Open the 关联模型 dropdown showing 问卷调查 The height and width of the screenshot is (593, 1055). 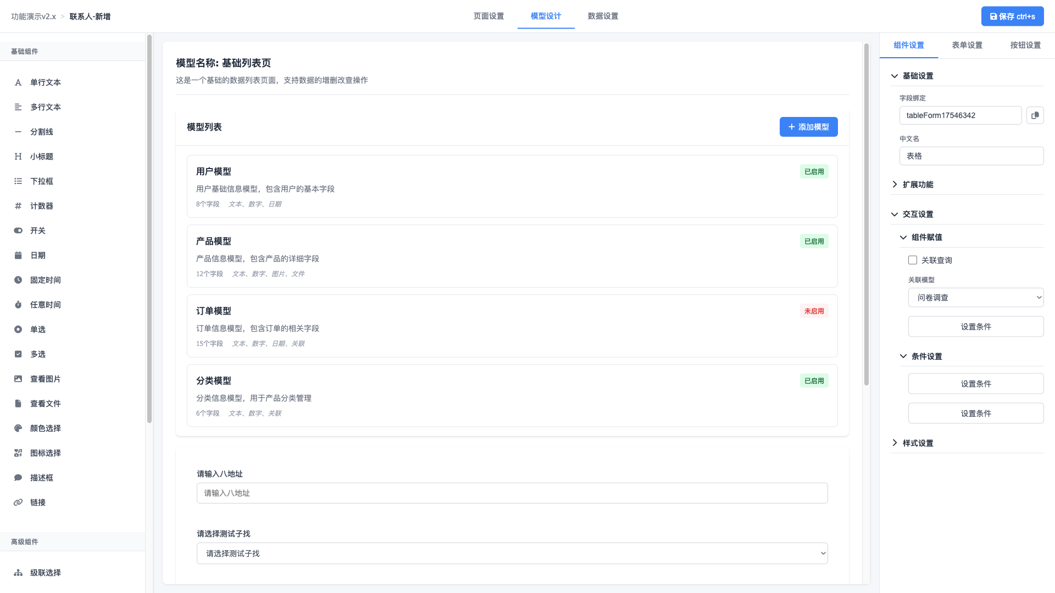coord(975,298)
